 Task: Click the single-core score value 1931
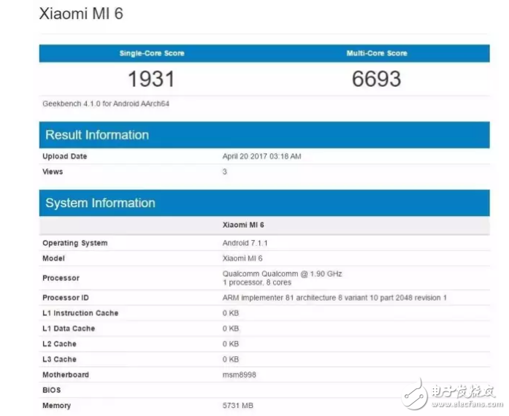152,79
